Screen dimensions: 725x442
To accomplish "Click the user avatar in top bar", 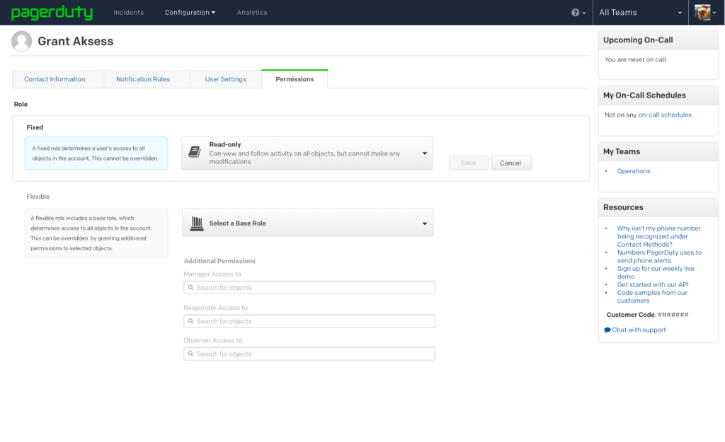I will [702, 13].
